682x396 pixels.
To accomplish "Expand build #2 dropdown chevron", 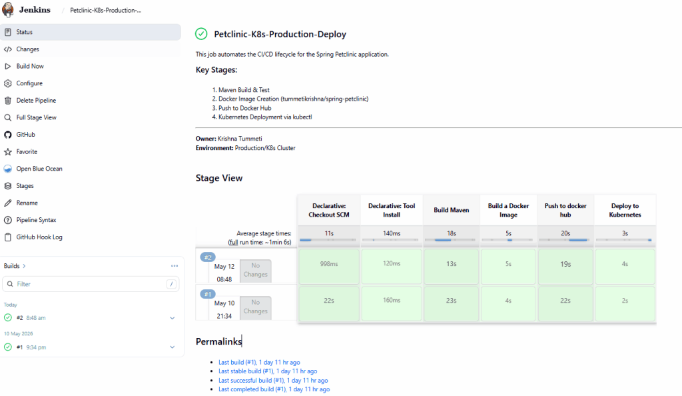I will click(172, 318).
